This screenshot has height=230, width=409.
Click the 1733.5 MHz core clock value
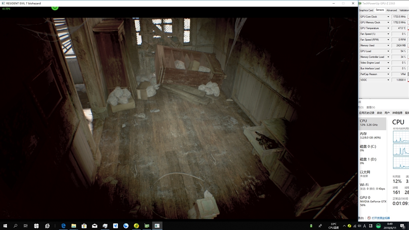(x=399, y=17)
